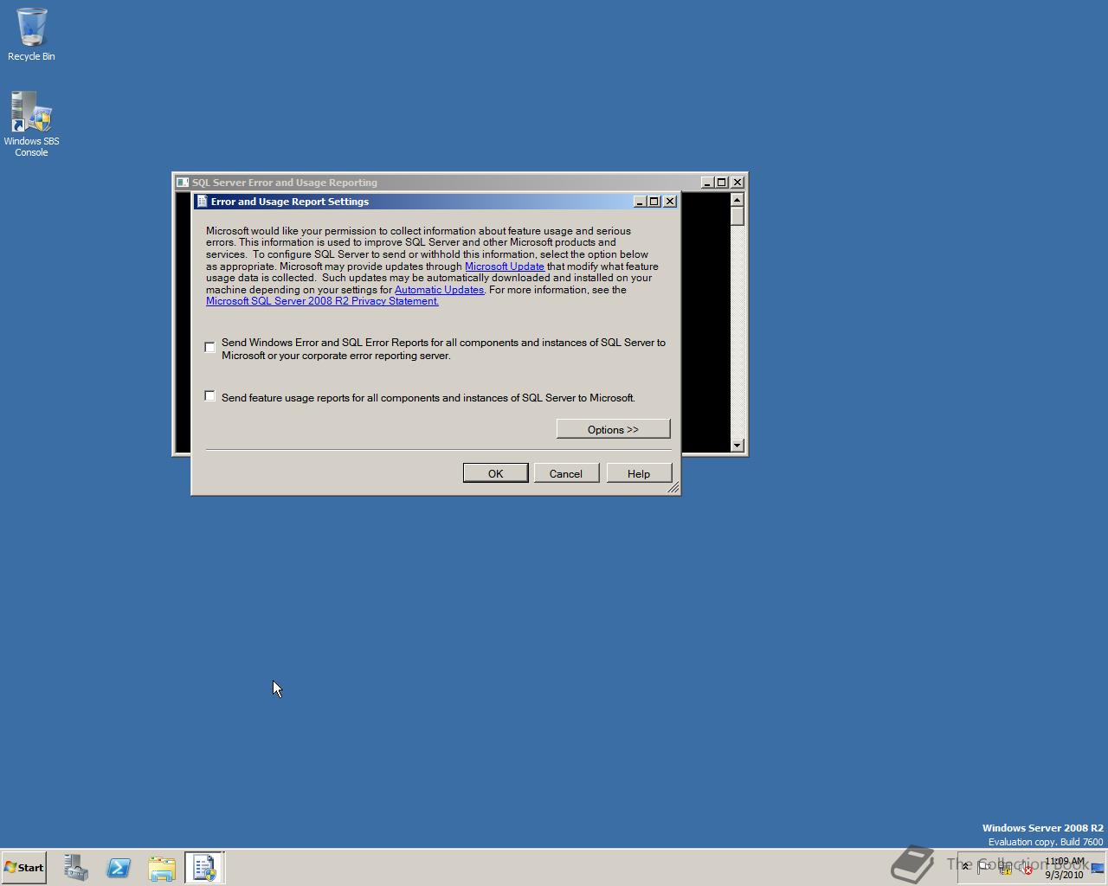Show hidden tray icons chevron
The height and width of the screenshot is (886, 1108).
click(x=966, y=867)
